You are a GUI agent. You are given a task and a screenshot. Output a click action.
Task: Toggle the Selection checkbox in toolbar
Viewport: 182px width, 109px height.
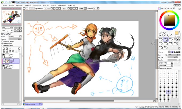pos(36,9)
